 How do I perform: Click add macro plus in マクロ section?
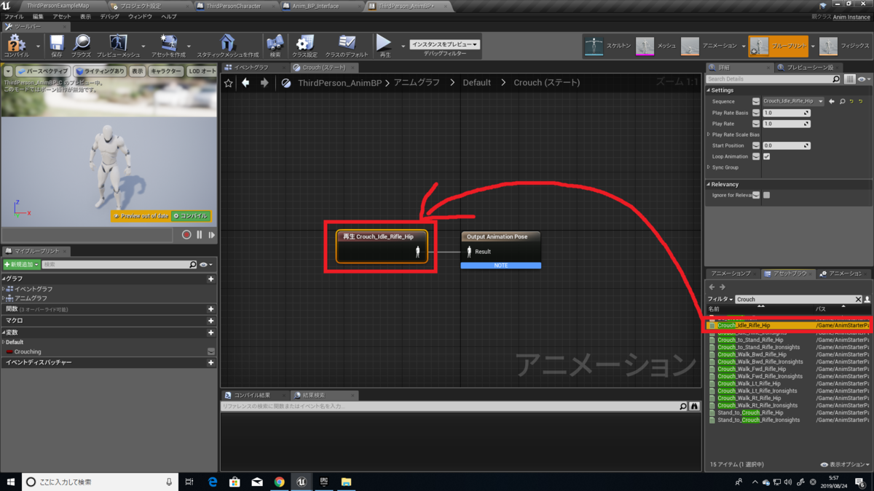pos(211,320)
